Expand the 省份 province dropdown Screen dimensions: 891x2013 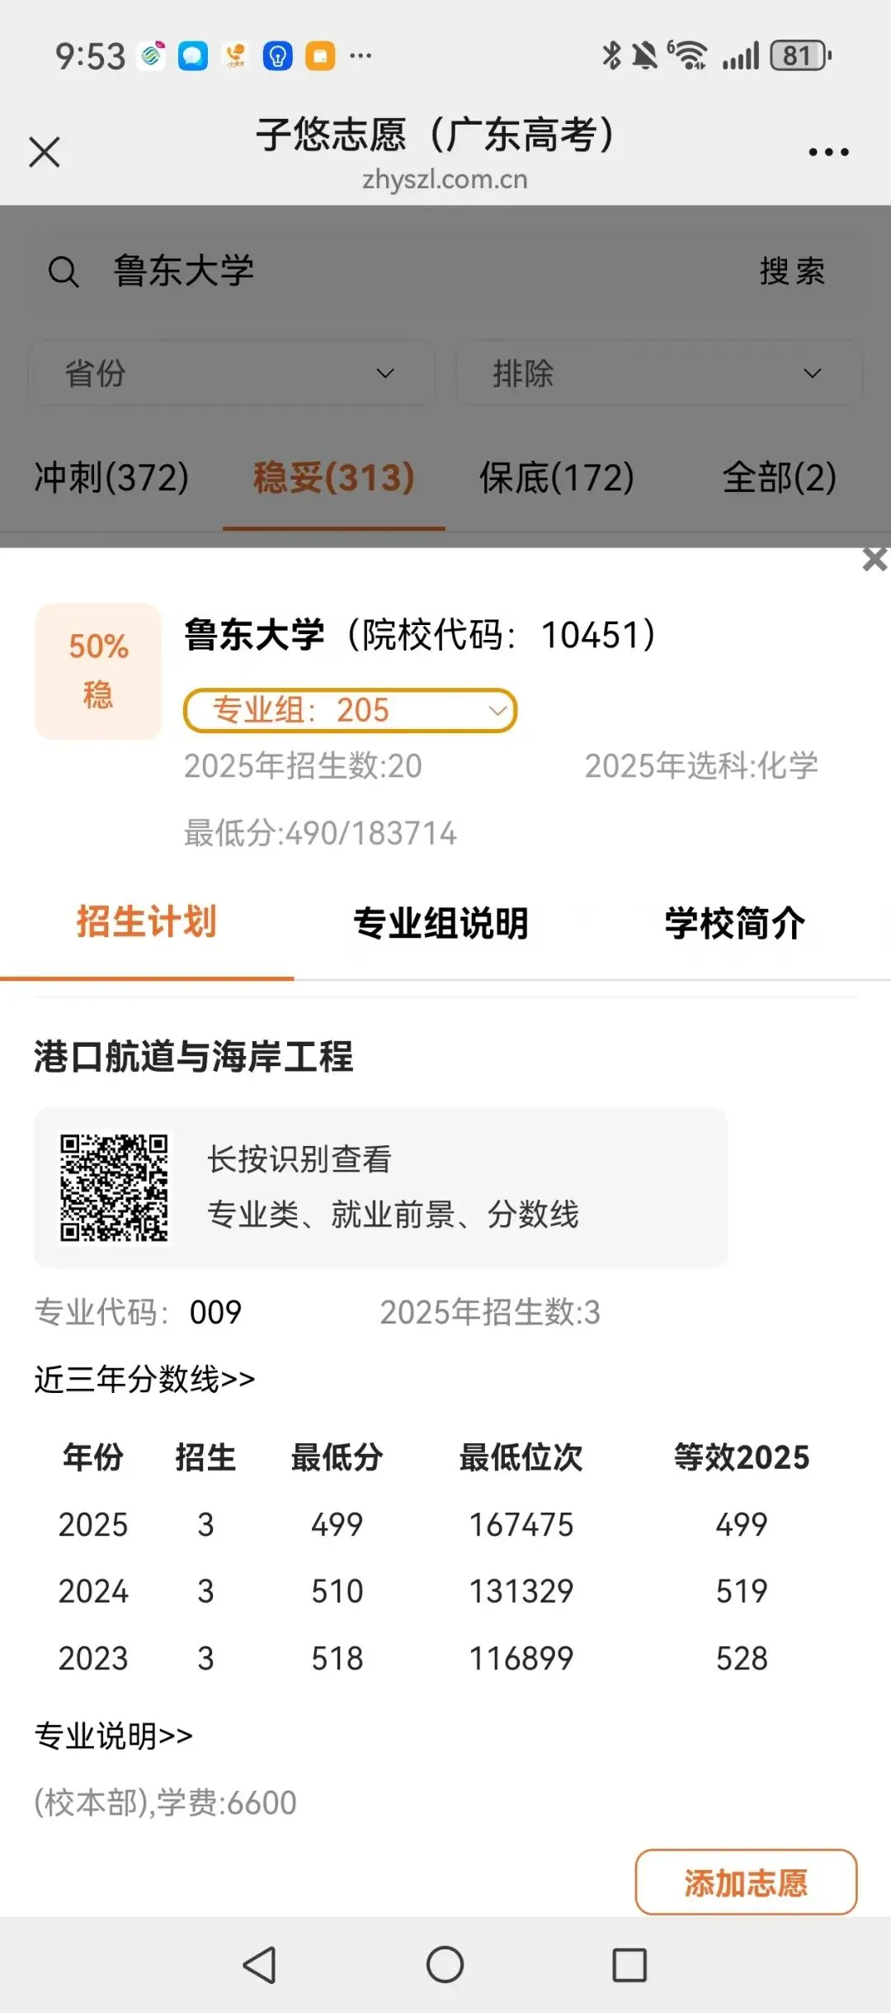232,373
